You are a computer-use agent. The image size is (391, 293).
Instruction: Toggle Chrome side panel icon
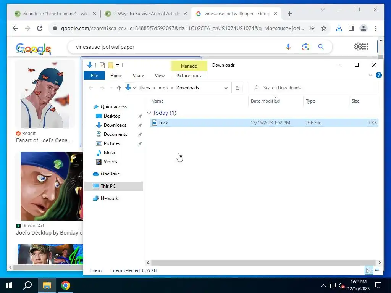coord(351,28)
